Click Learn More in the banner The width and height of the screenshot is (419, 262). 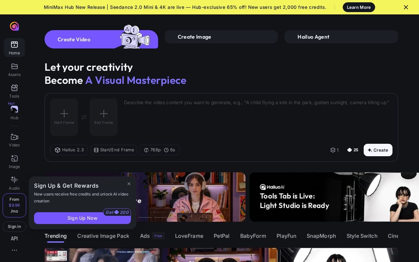[x=359, y=7]
